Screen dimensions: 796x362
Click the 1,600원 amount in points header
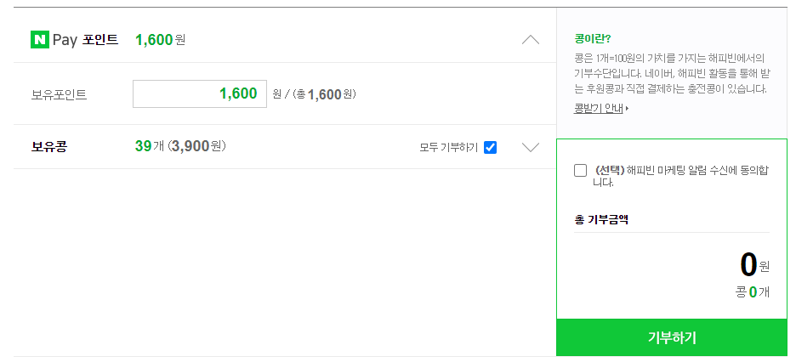[x=161, y=40]
